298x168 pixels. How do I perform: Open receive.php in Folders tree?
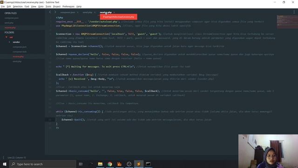pyautogui.click(x=18, y=56)
